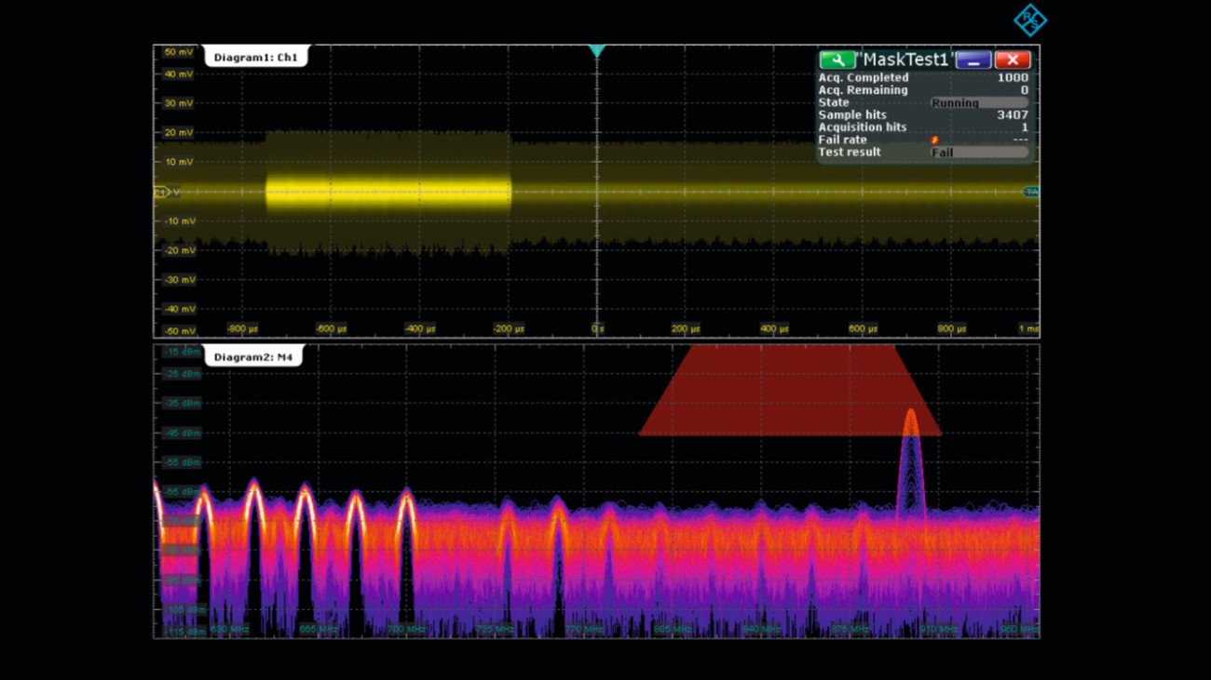
Task: Click the Test result label
Action: [x=850, y=152]
